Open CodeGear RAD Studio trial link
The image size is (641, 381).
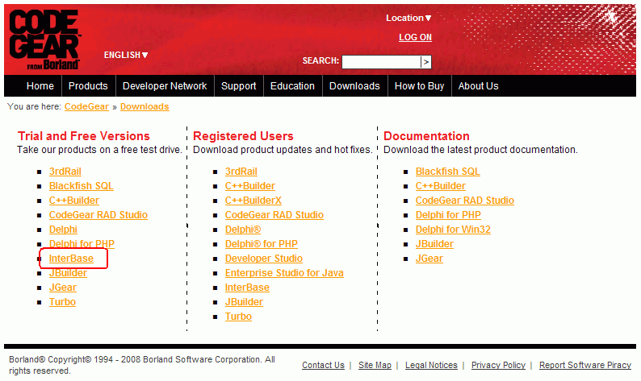[98, 215]
